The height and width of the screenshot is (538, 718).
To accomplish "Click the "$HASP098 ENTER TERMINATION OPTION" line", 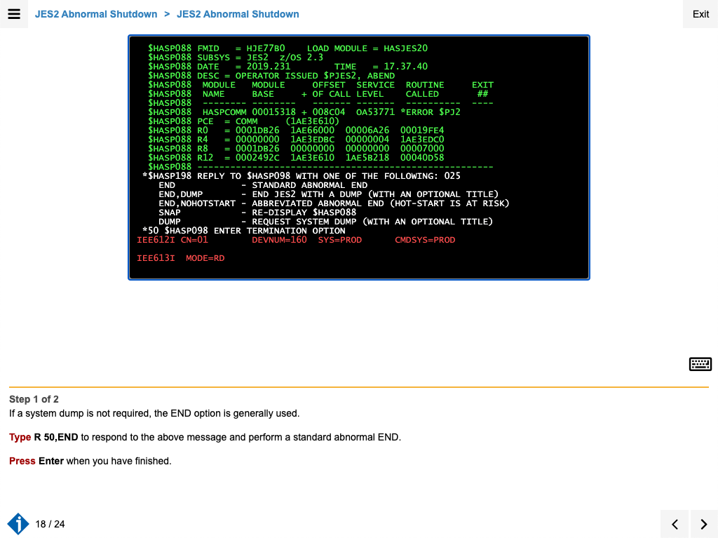I will click(x=243, y=231).
